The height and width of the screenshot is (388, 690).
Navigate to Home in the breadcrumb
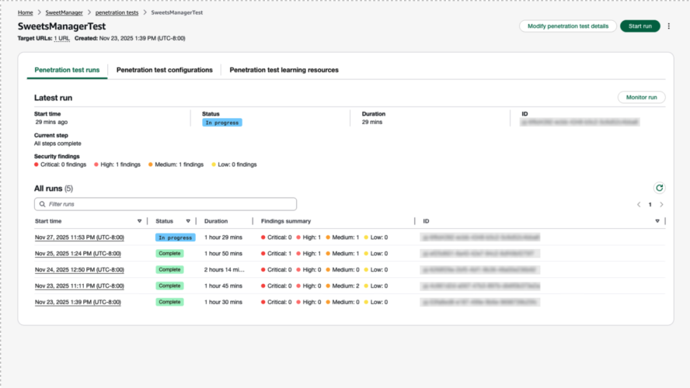(x=26, y=13)
